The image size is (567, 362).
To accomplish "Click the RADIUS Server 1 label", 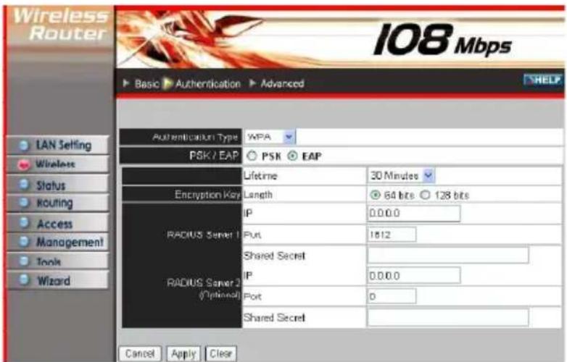I will click(203, 235).
